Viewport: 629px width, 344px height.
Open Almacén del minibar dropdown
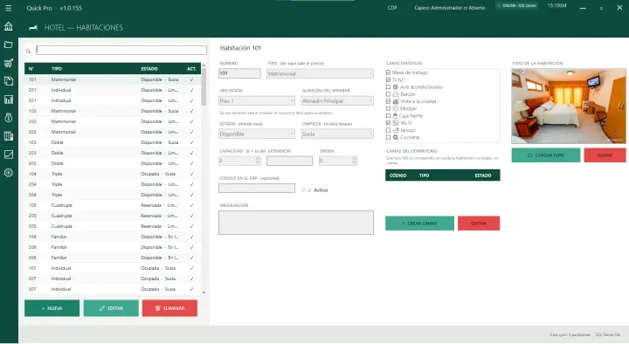click(337, 101)
